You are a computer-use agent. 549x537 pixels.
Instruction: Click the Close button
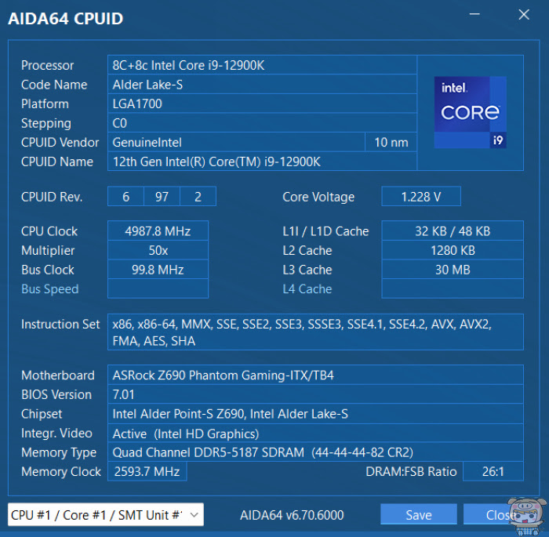coord(500,514)
